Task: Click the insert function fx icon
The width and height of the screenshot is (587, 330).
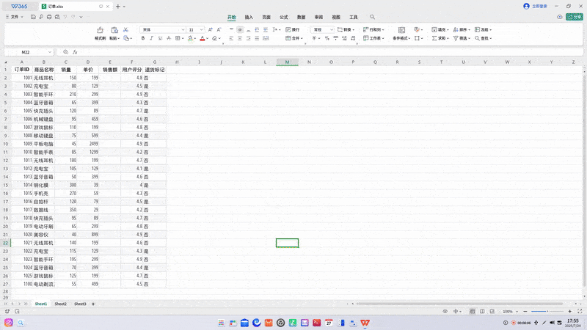Action: pyautogui.click(x=75, y=52)
